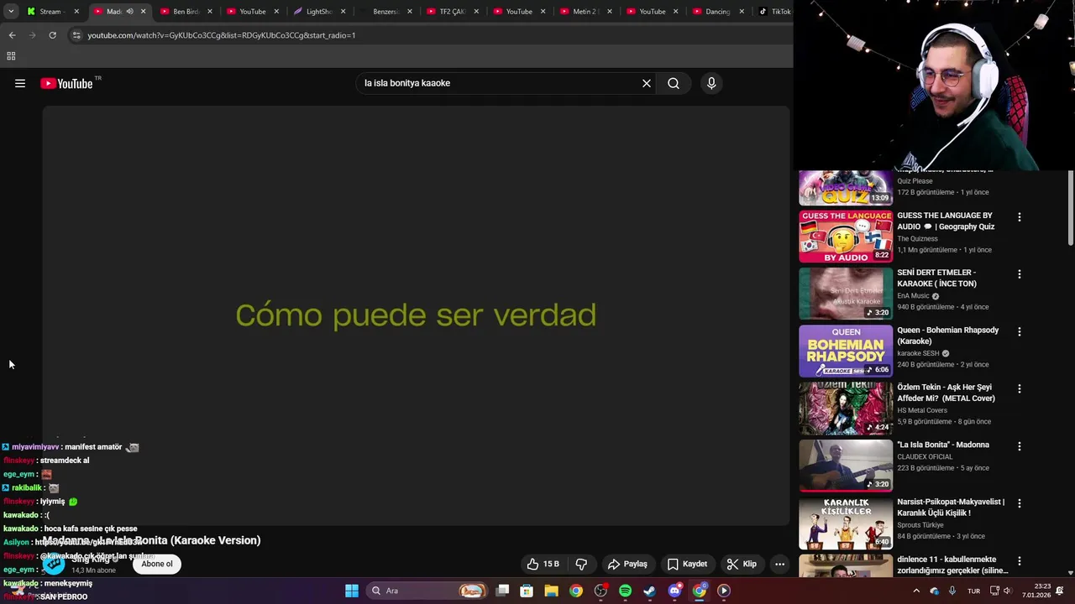Subscribe using the Abone ol button
This screenshot has height=604, width=1075.
coord(157,564)
